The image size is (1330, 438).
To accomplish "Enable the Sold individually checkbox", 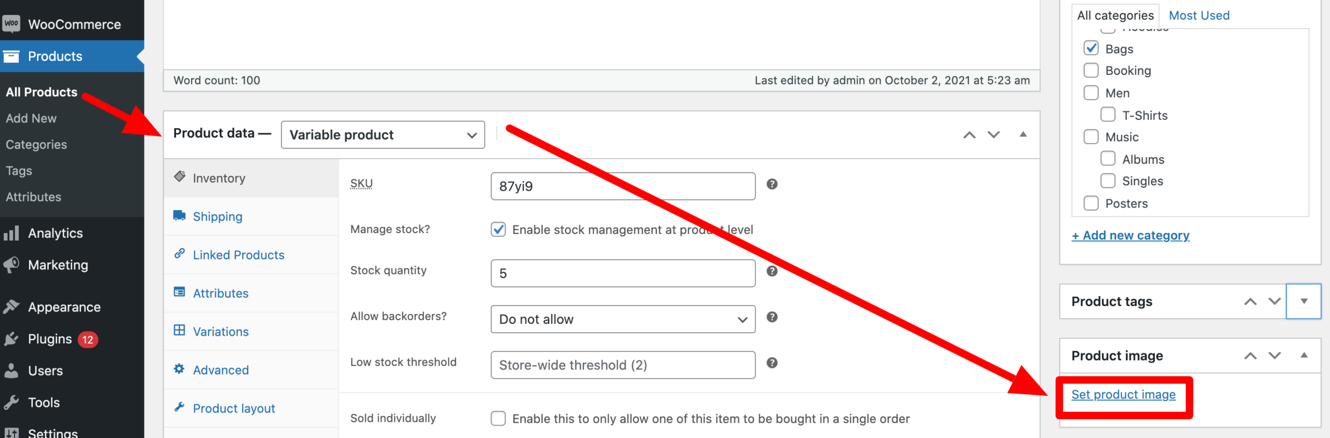I will coord(498,418).
